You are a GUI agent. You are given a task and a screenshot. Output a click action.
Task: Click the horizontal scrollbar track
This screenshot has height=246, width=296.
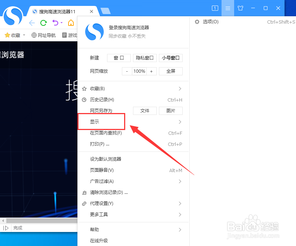42,221
